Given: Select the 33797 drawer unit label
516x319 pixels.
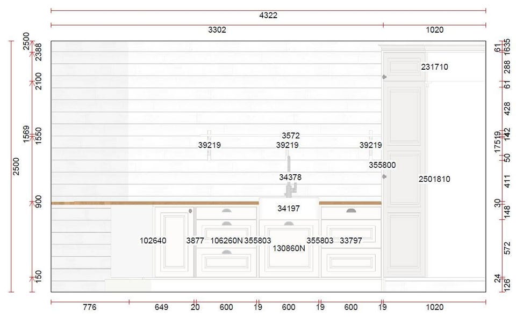Looking at the screenshot, I should coord(351,241).
